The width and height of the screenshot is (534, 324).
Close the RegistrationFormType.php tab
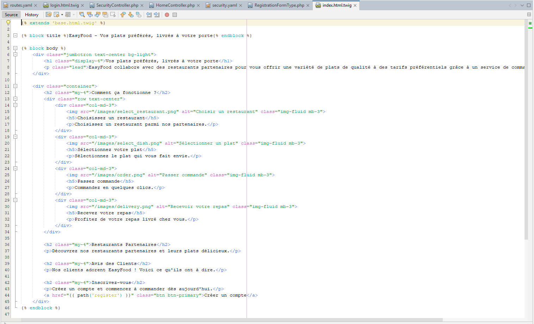[308, 5]
